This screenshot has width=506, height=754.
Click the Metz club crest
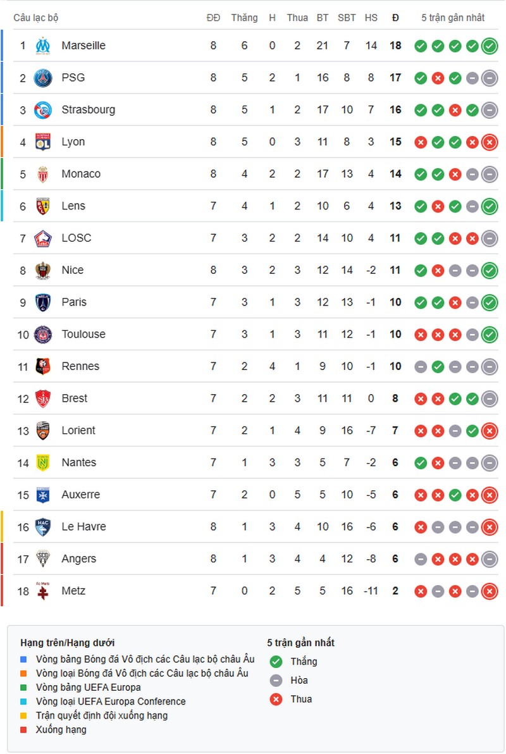(42, 591)
